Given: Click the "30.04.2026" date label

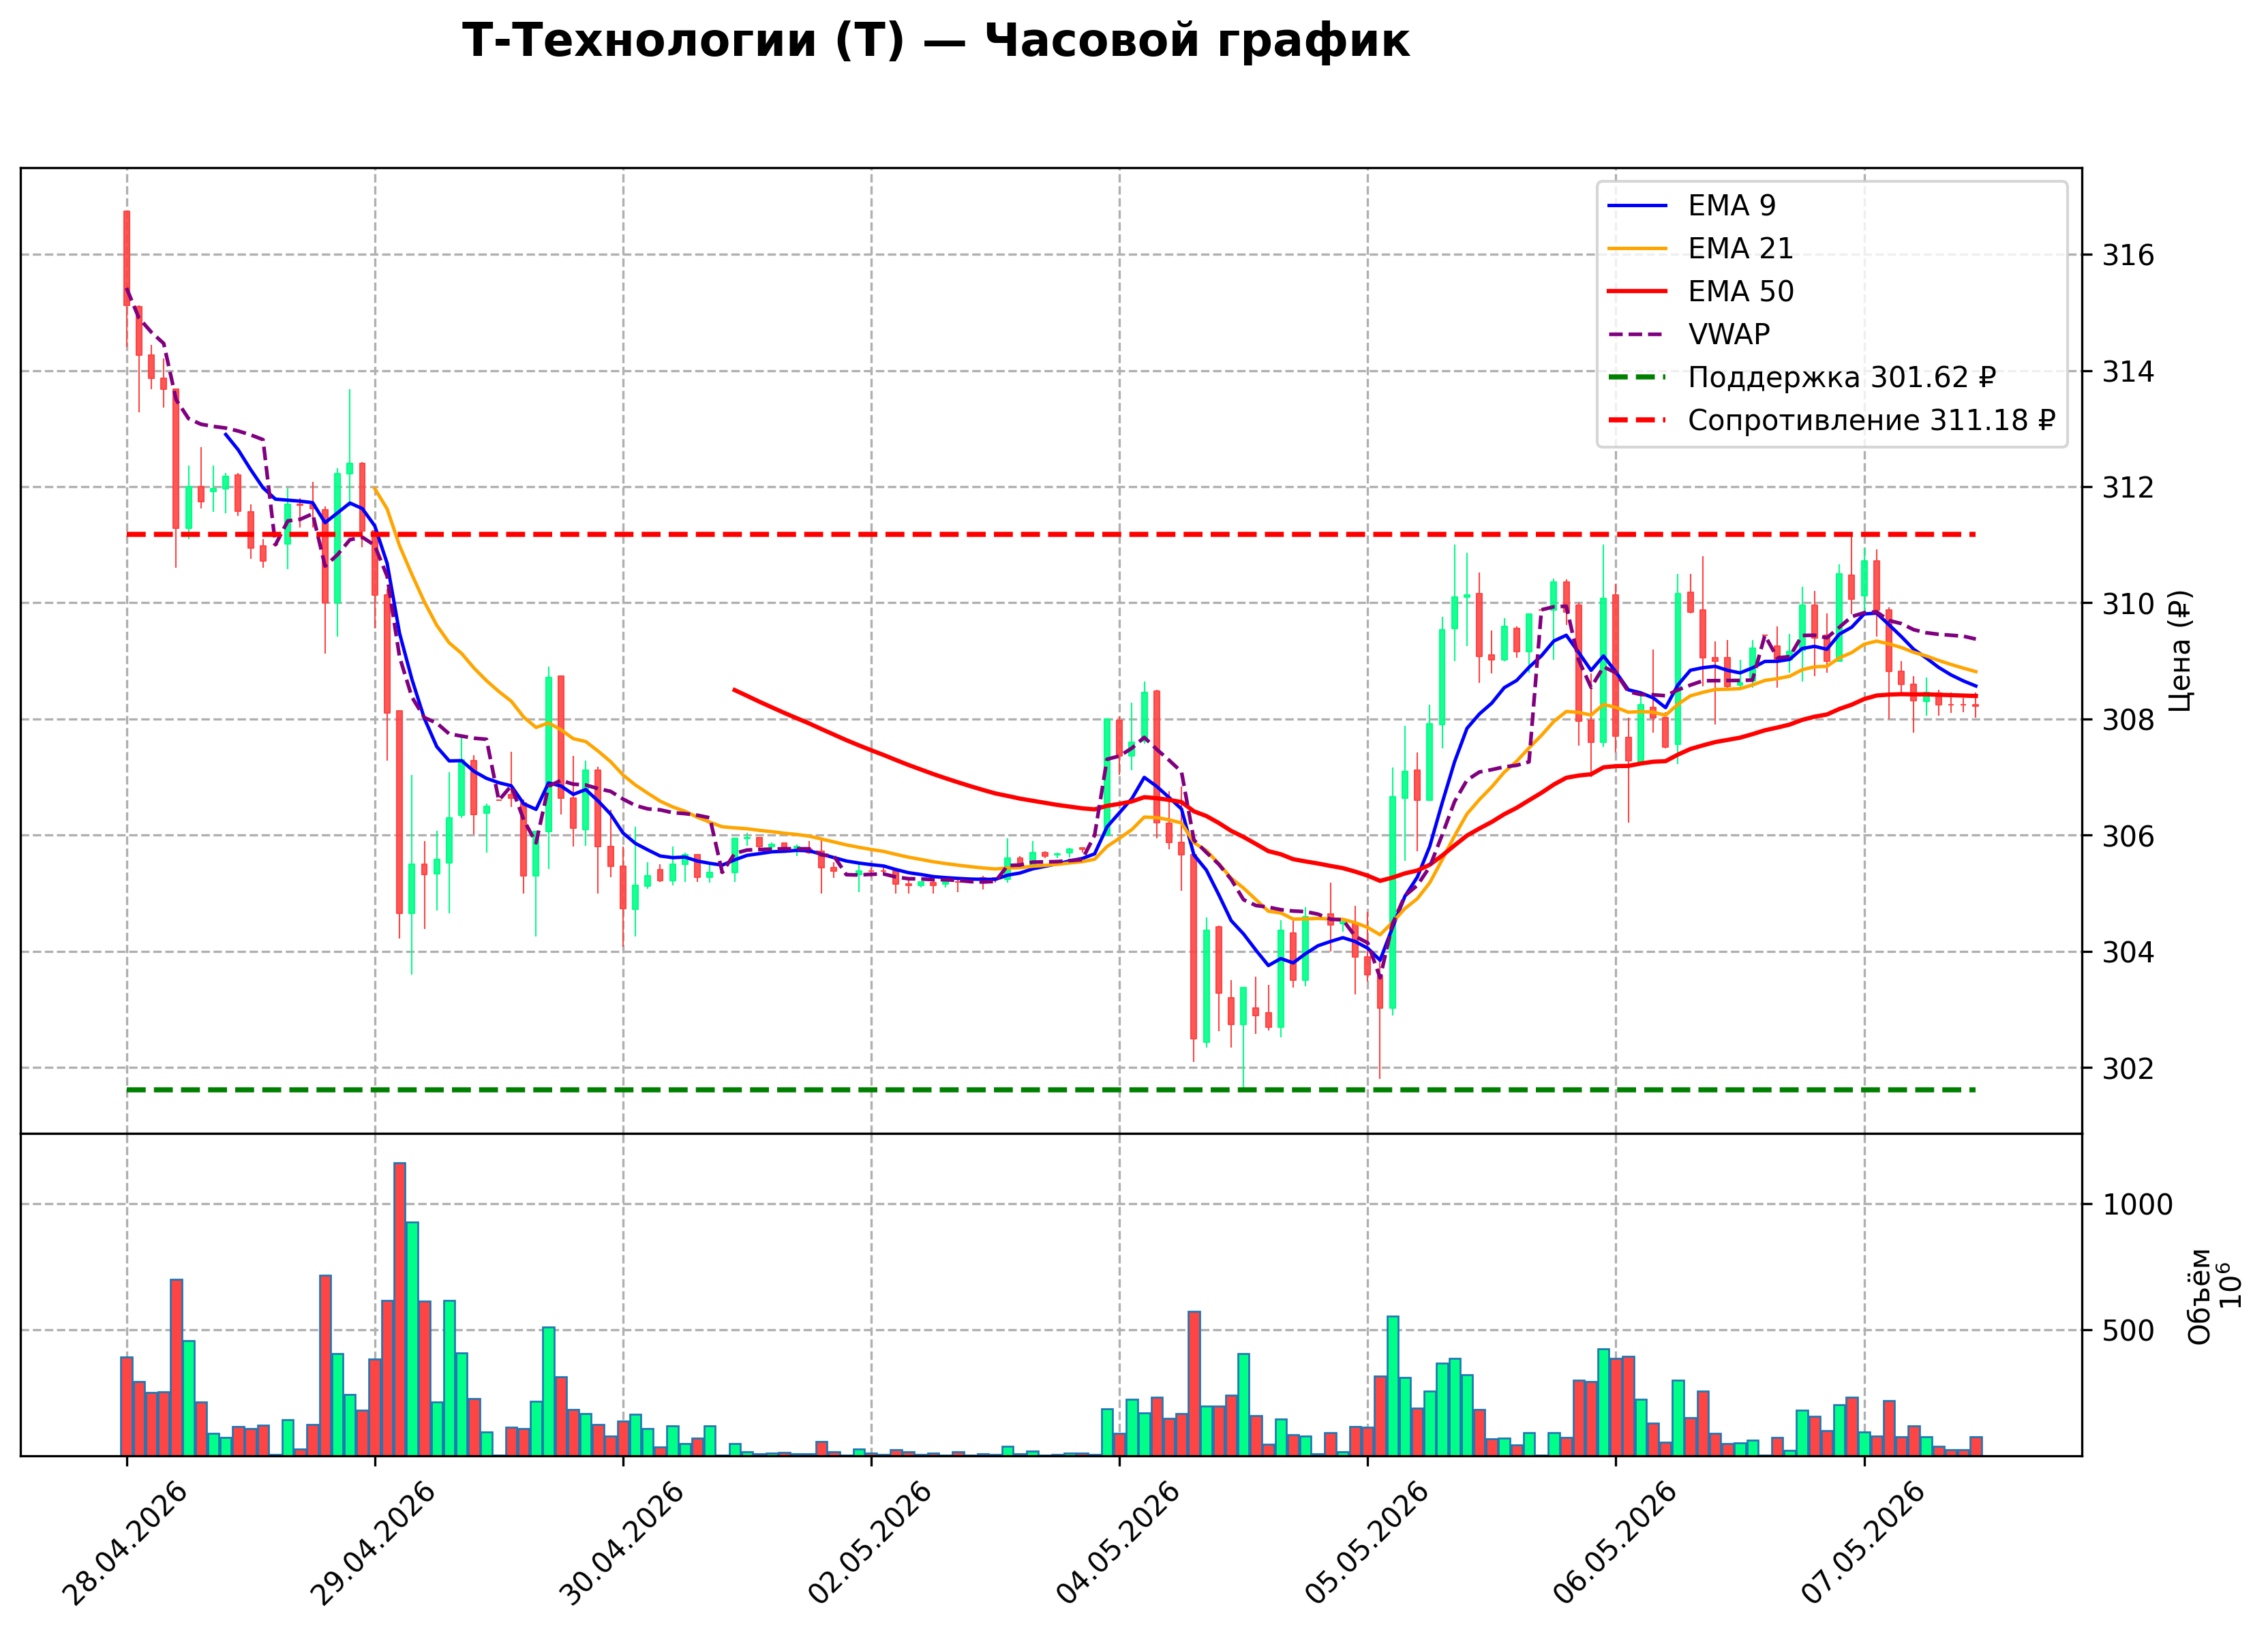Looking at the screenshot, I should click(x=621, y=1543).
